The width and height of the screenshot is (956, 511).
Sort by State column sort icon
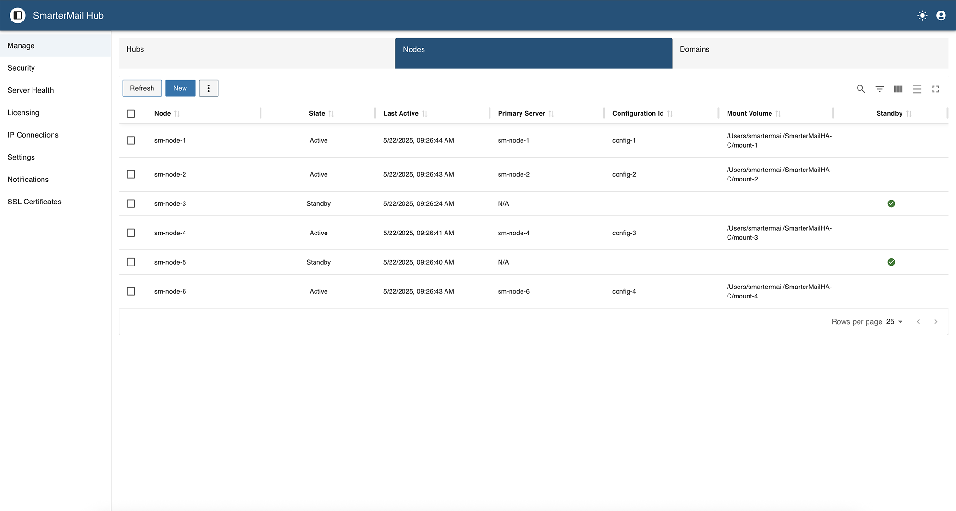(x=332, y=114)
